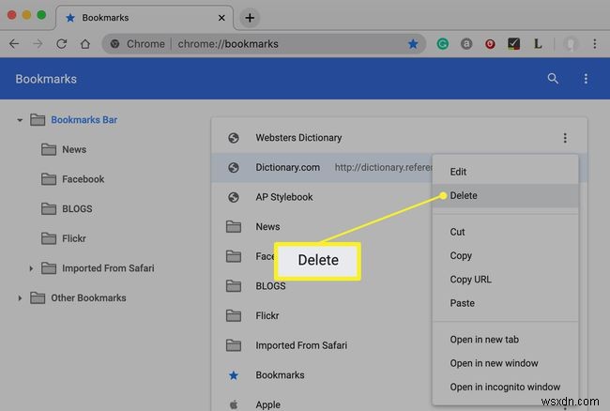Choose Open in new window
This screenshot has width=610, height=411.
pyautogui.click(x=505, y=363)
